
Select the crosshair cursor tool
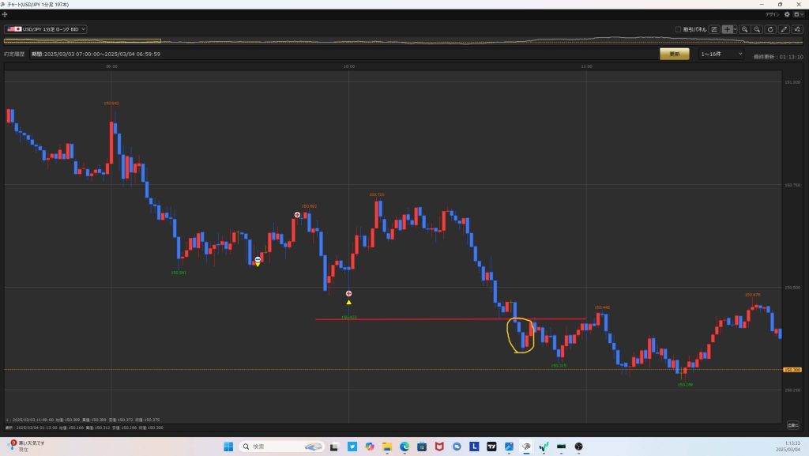pos(727,29)
